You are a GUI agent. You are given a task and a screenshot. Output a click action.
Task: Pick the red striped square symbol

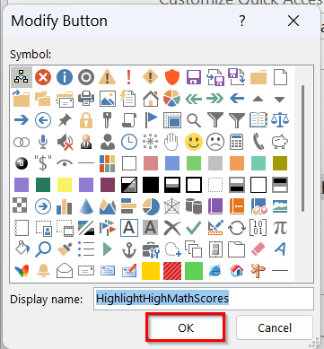pos(172,271)
